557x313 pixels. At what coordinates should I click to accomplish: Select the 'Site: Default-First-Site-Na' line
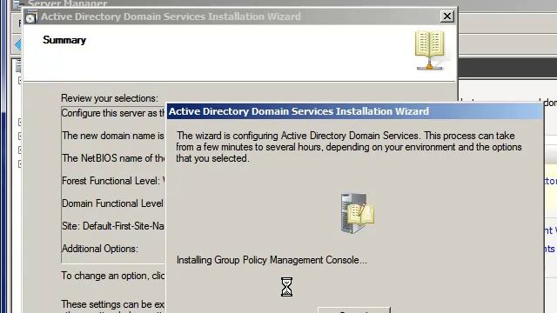[x=113, y=226]
